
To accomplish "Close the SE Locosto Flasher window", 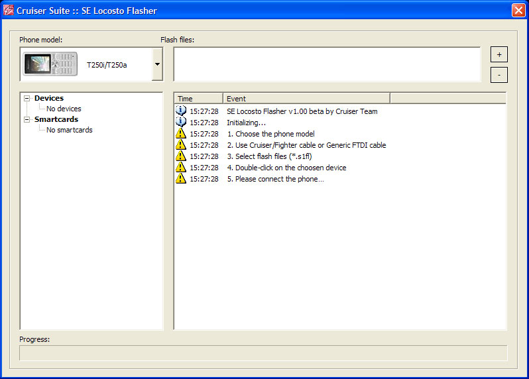I will tap(518, 10).
